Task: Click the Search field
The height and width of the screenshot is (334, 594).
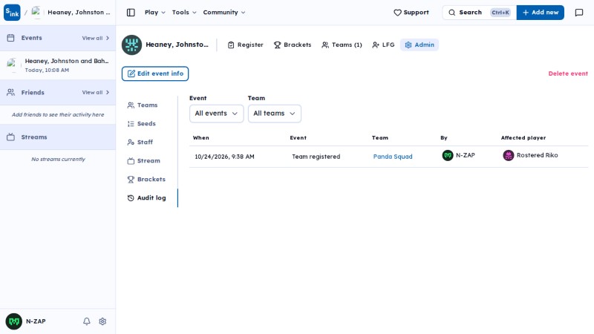Action: tap(479, 13)
